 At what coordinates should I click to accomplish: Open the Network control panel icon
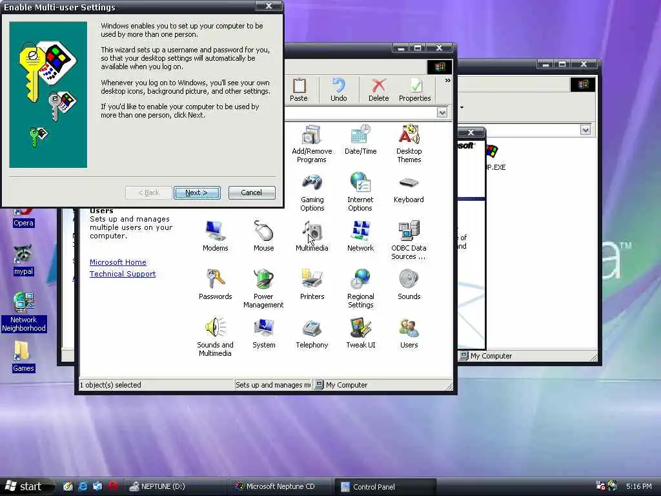[x=360, y=236]
